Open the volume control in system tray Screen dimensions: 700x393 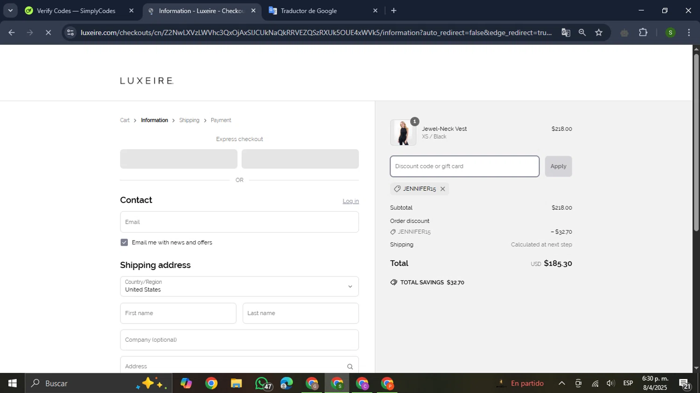[610, 383]
